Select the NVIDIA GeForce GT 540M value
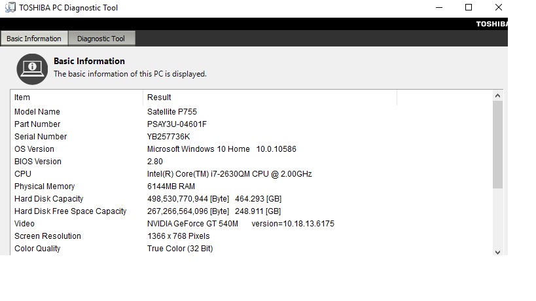536x301 pixels. click(x=241, y=223)
